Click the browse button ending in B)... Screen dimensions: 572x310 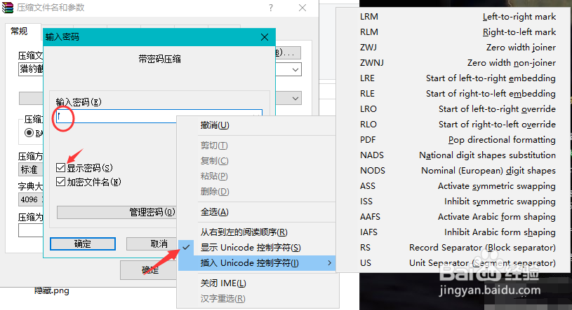pyautogui.click(x=288, y=52)
